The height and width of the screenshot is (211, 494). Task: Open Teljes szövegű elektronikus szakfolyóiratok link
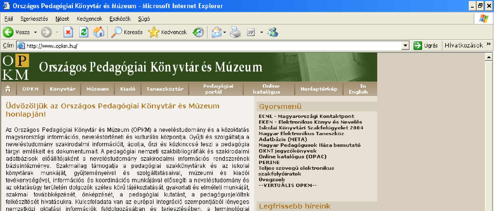(296, 171)
